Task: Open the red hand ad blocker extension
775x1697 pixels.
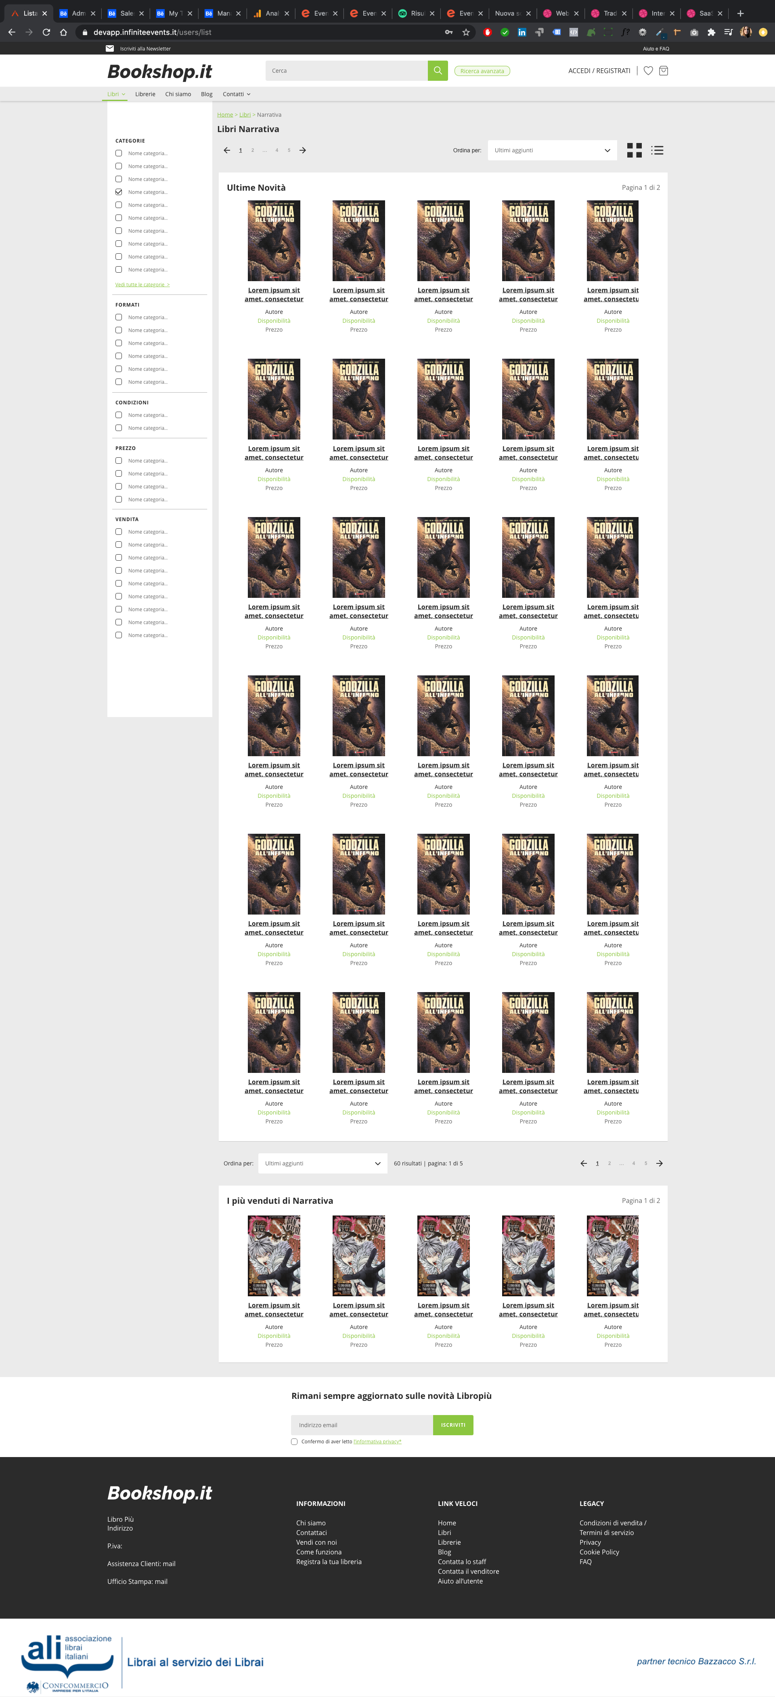Action: 487,32
